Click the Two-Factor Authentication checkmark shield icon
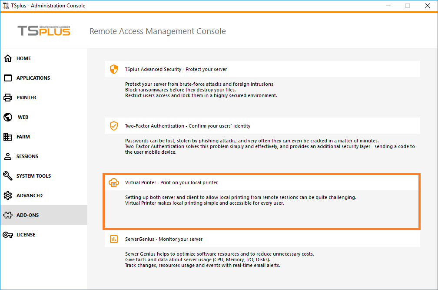Screen dimensions: 438x290 [x=113, y=126]
